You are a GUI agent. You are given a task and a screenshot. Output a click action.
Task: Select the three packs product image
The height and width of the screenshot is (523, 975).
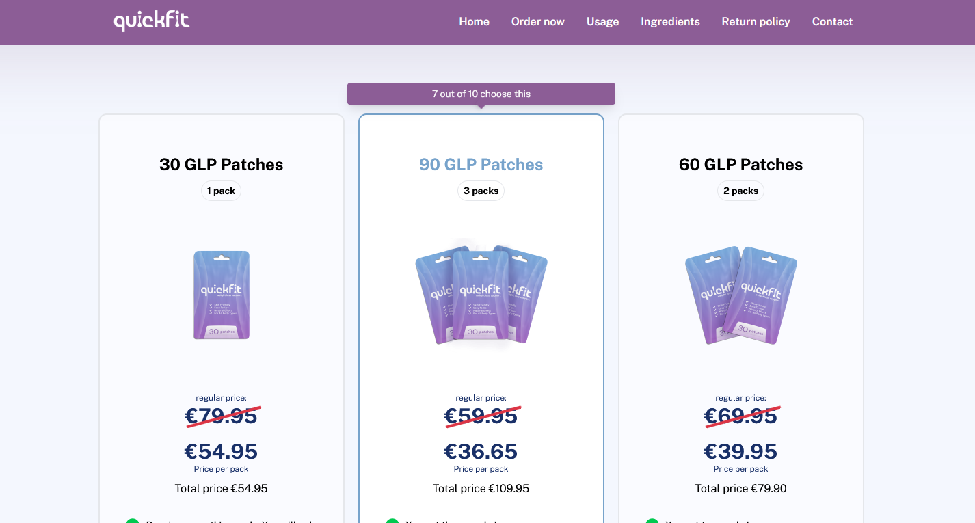481,295
